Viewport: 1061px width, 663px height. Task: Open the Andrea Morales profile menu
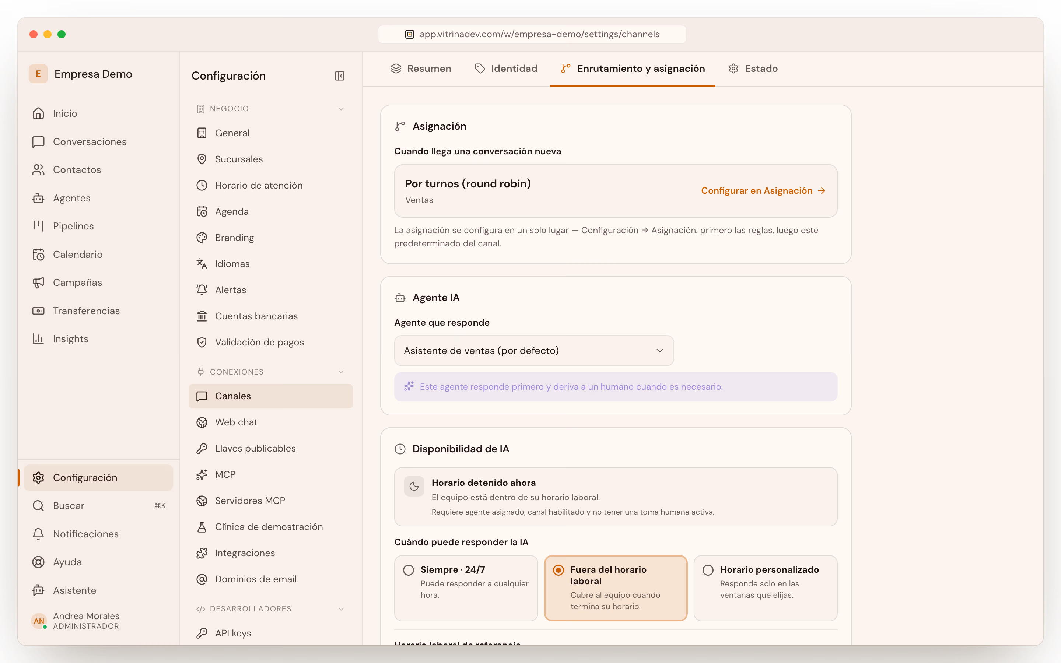76,621
